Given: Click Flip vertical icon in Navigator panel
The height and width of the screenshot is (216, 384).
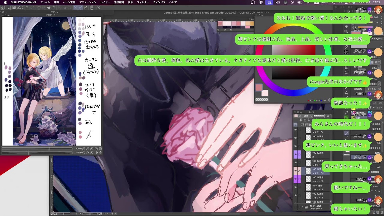Looking at the screenshot, I should [100, 153].
